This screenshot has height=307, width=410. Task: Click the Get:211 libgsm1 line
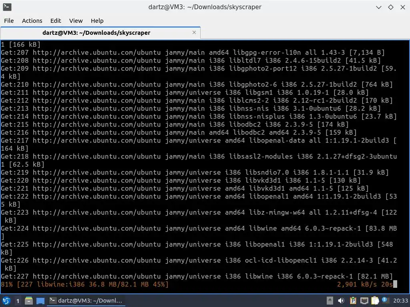coord(185,92)
